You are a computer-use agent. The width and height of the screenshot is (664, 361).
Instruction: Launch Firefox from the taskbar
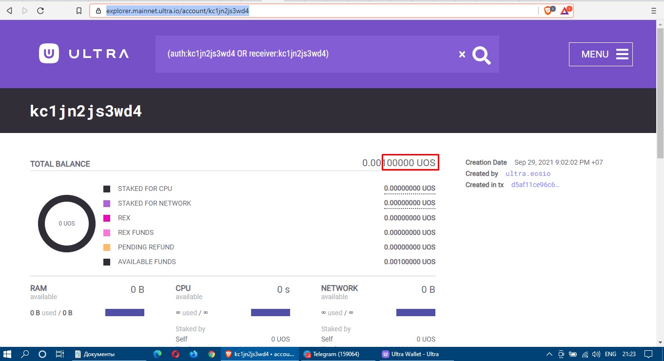point(194,354)
